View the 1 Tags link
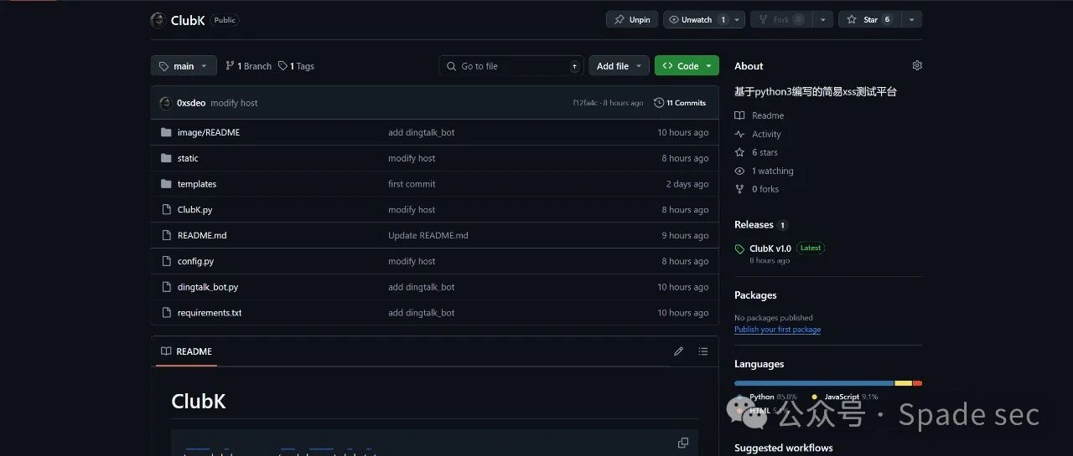1073x456 pixels. click(296, 66)
